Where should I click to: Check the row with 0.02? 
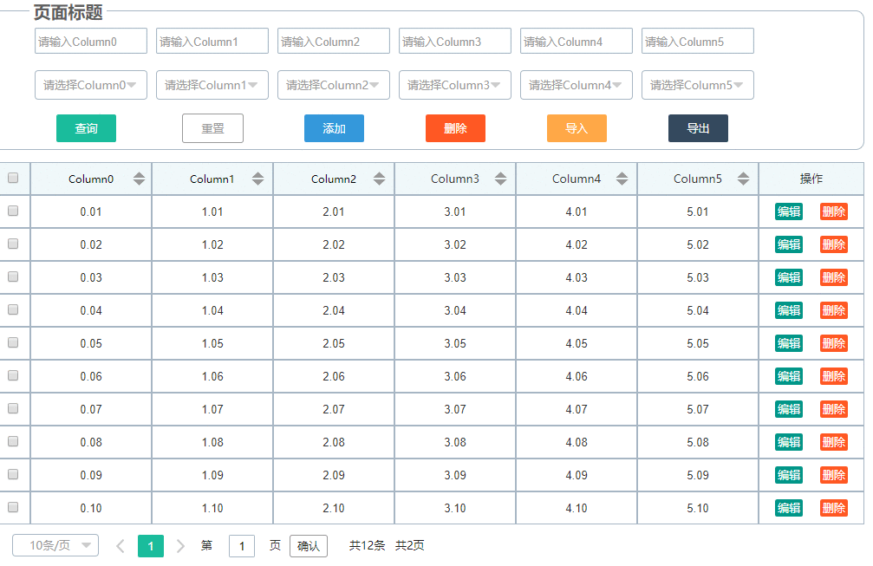(x=13, y=244)
